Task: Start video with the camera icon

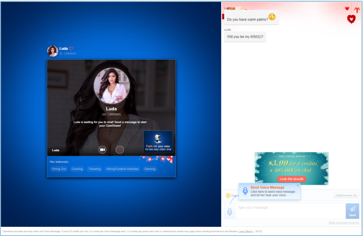Action: click(102, 150)
